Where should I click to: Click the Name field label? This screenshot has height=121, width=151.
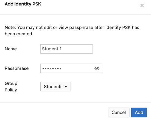tap(11, 49)
